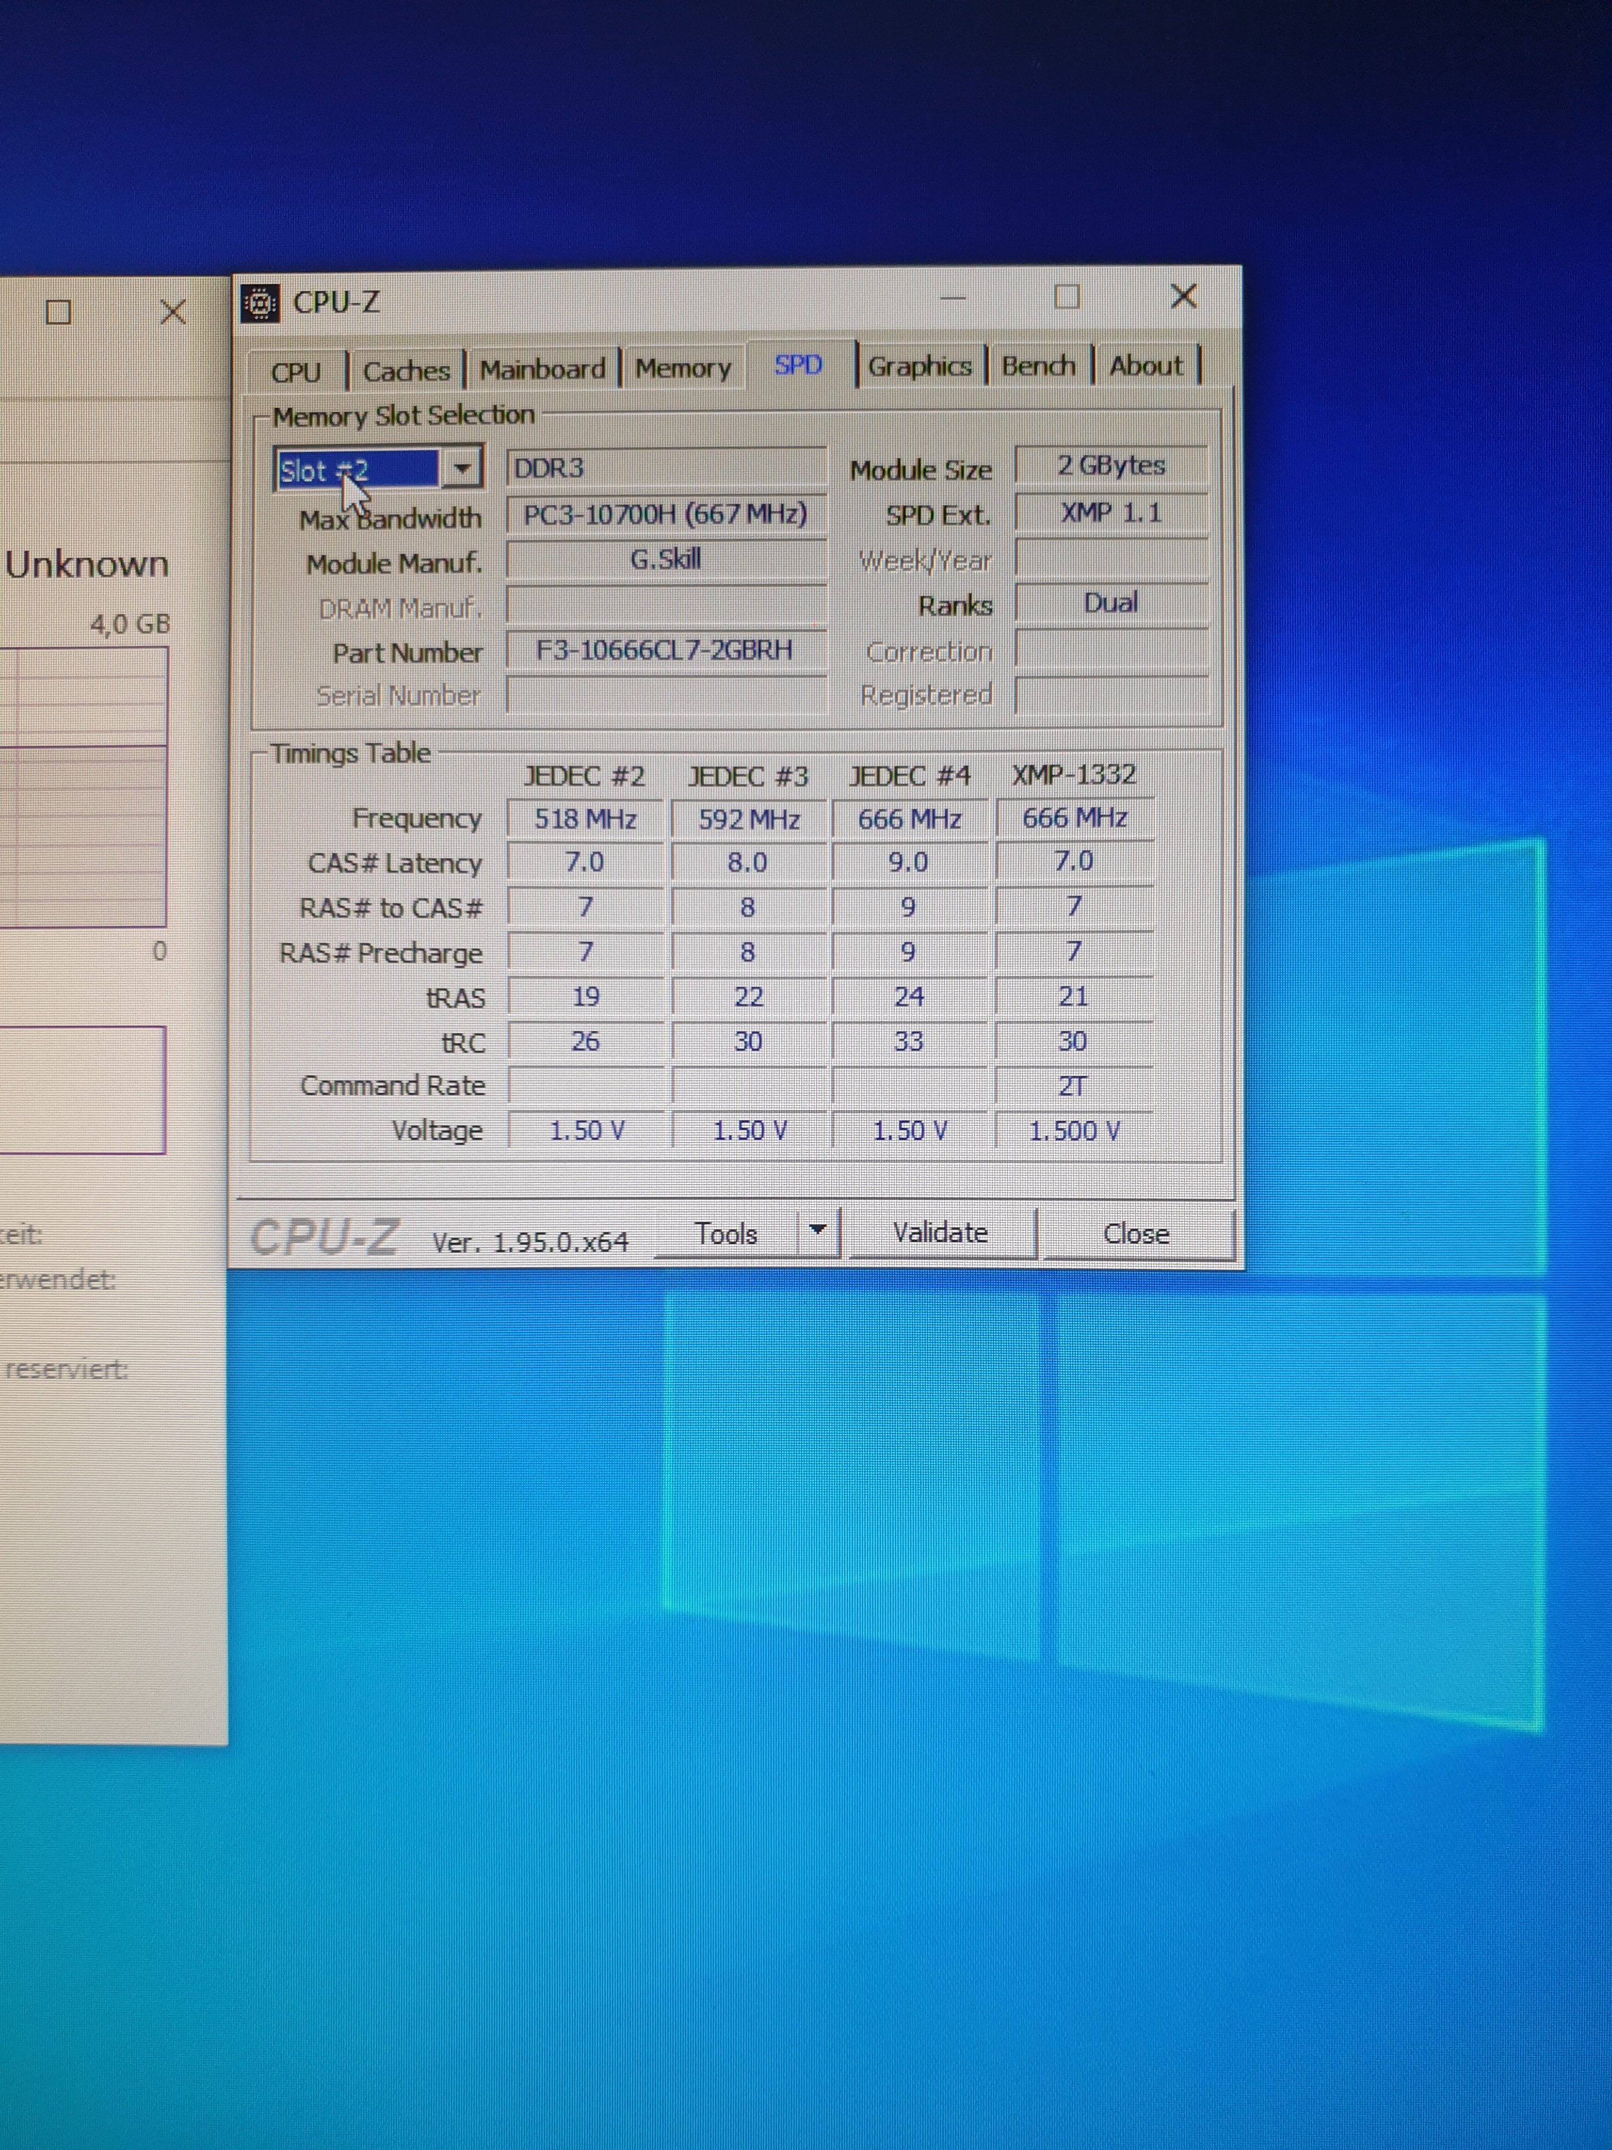Image resolution: width=1612 pixels, height=2150 pixels.
Task: Select the Bench tab
Action: coord(1038,365)
